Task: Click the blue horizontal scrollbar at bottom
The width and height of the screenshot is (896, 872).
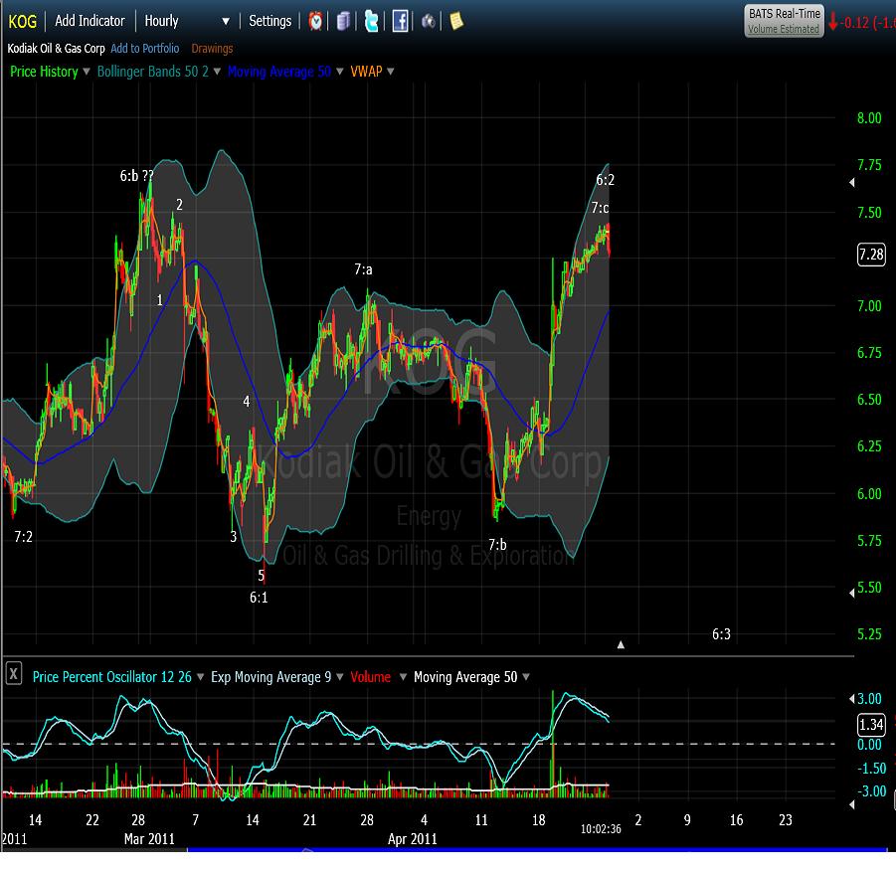Action: pos(537,850)
